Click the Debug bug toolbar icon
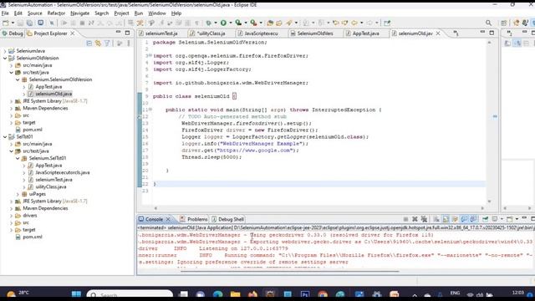The height and width of the screenshot is (301, 535). click(x=208, y=23)
